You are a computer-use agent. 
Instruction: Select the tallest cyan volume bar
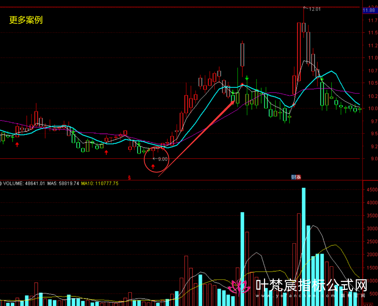pyautogui.click(x=303, y=247)
